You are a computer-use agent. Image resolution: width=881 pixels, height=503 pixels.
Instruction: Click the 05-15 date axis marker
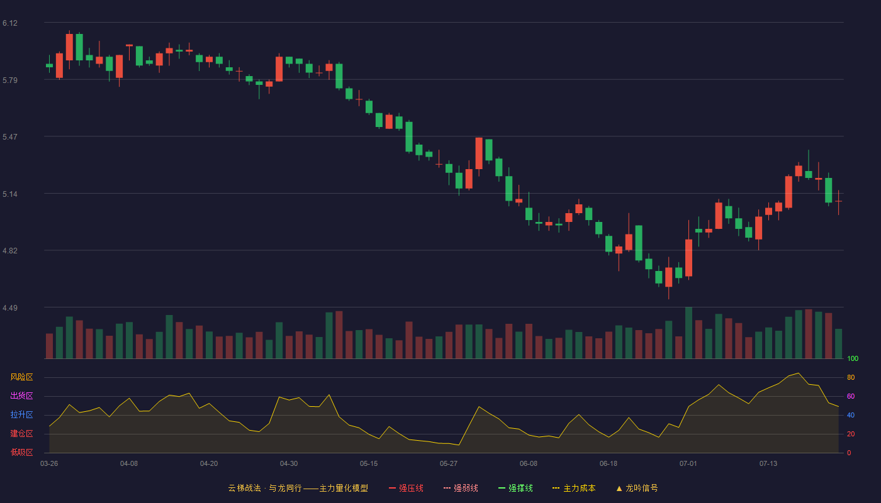[369, 463]
